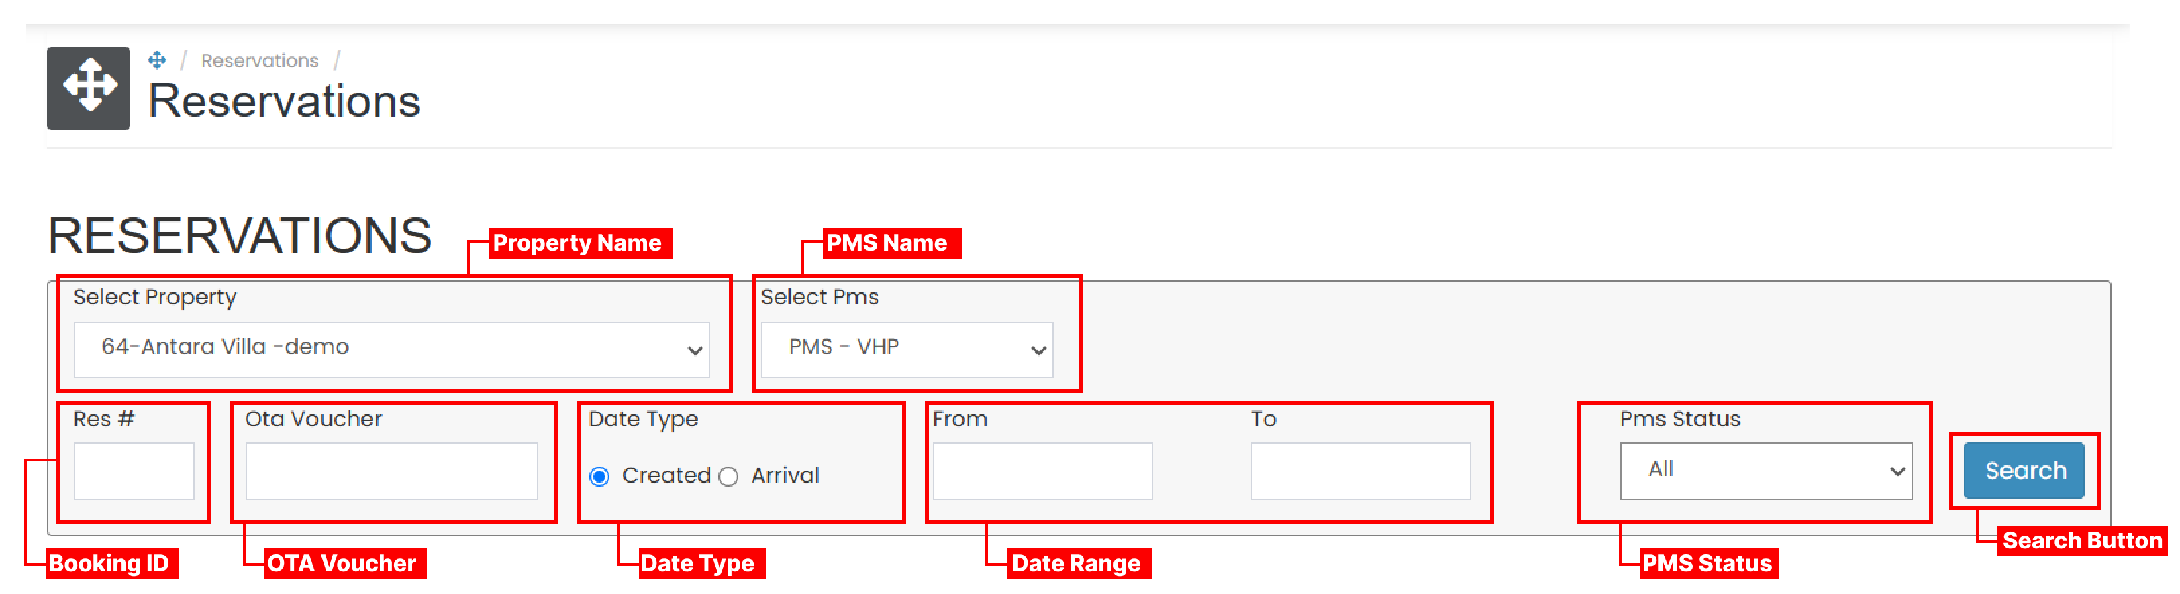Select the Arrival date type radio
This screenshot has height=594, width=2180.
tap(729, 477)
